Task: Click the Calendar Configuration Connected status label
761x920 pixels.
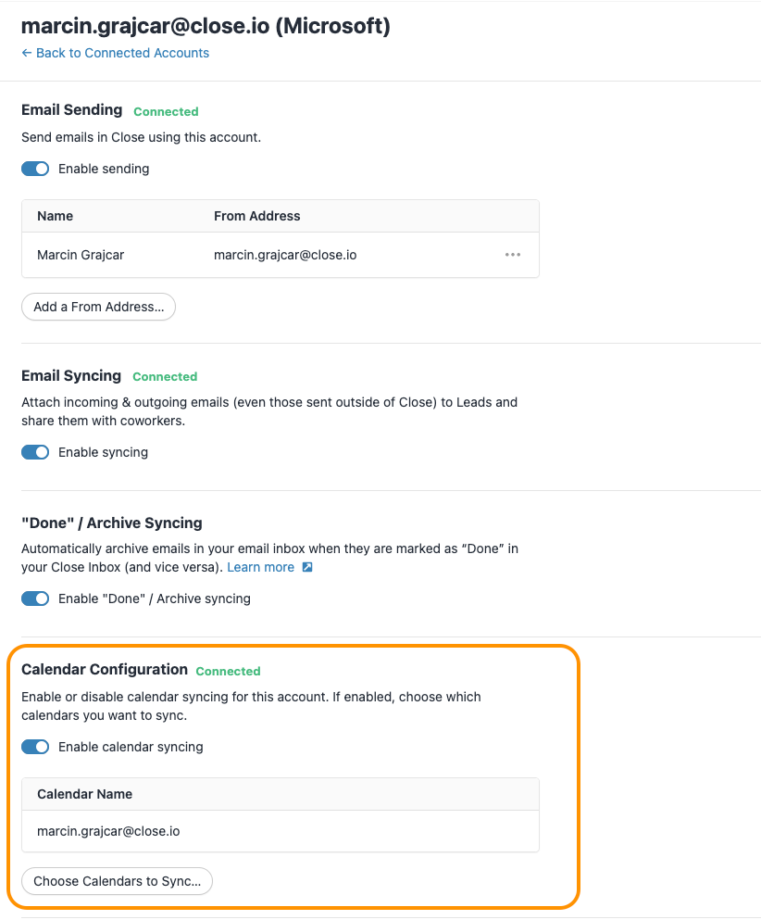Action: point(228,671)
